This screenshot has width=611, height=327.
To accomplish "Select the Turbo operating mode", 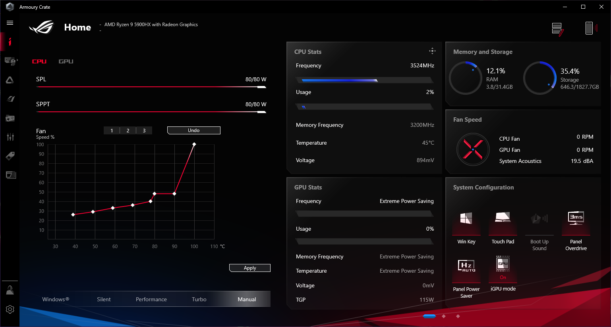I will pyautogui.click(x=199, y=299).
